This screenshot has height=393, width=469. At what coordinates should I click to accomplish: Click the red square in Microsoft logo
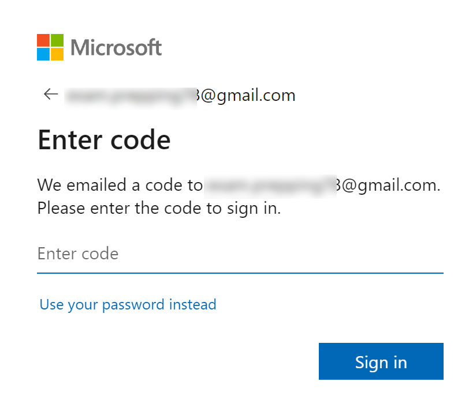[x=43, y=40]
